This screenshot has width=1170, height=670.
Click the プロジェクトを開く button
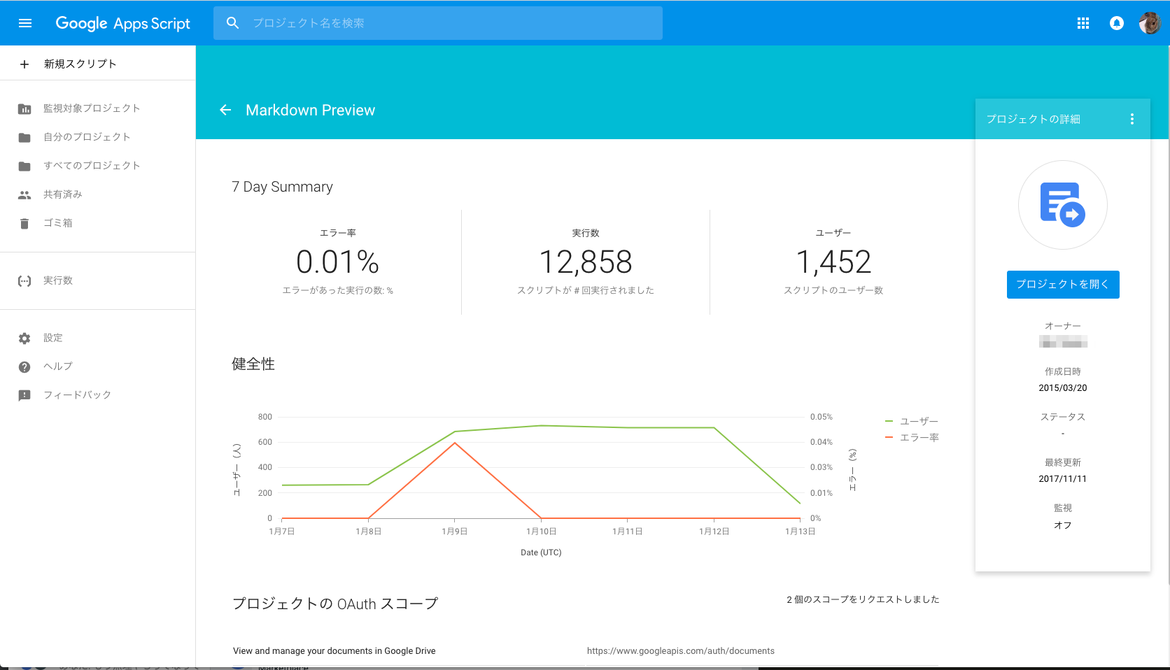[x=1062, y=285]
